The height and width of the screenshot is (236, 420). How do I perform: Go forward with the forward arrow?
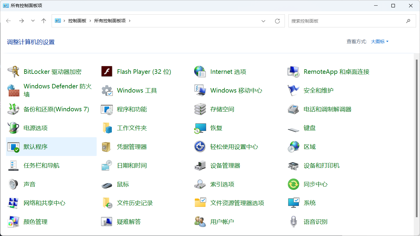tap(21, 21)
